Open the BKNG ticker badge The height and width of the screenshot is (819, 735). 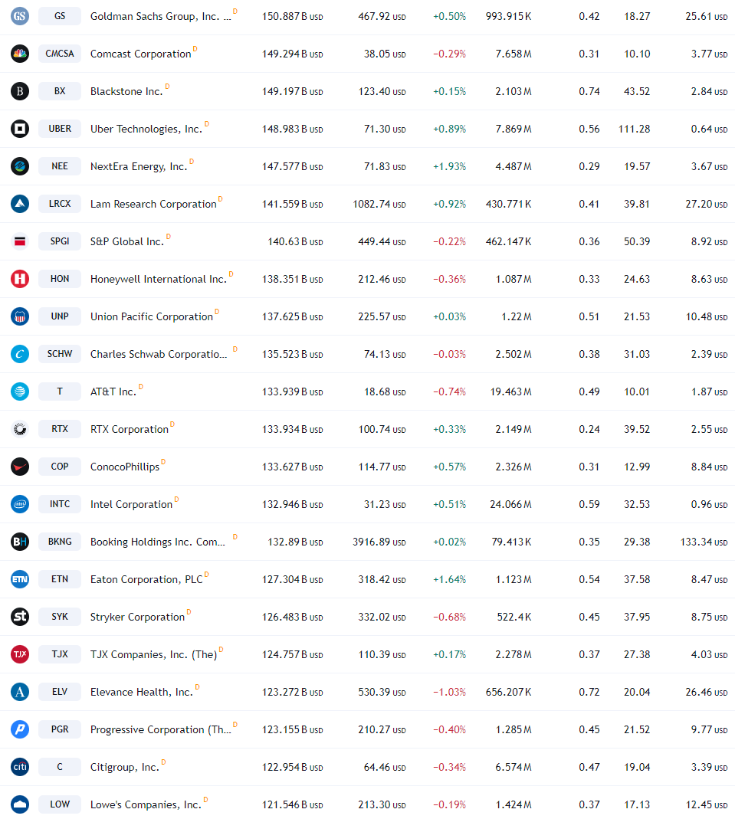[x=60, y=542]
